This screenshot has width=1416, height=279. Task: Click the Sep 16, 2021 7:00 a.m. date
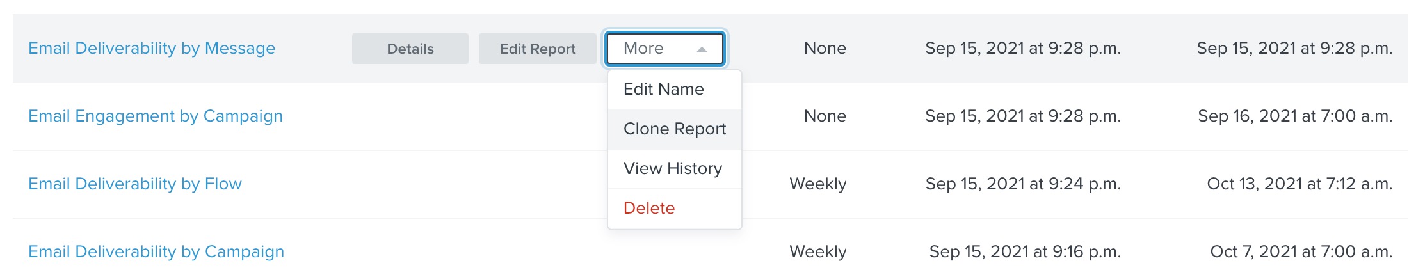1294,116
